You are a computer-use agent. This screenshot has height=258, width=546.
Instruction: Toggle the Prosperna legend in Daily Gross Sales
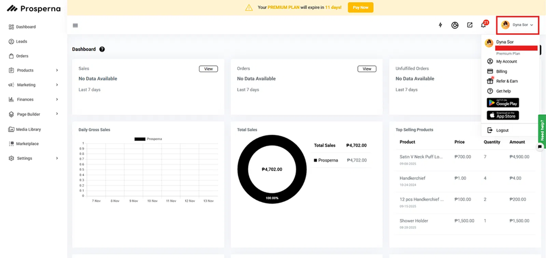click(x=148, y=139)
